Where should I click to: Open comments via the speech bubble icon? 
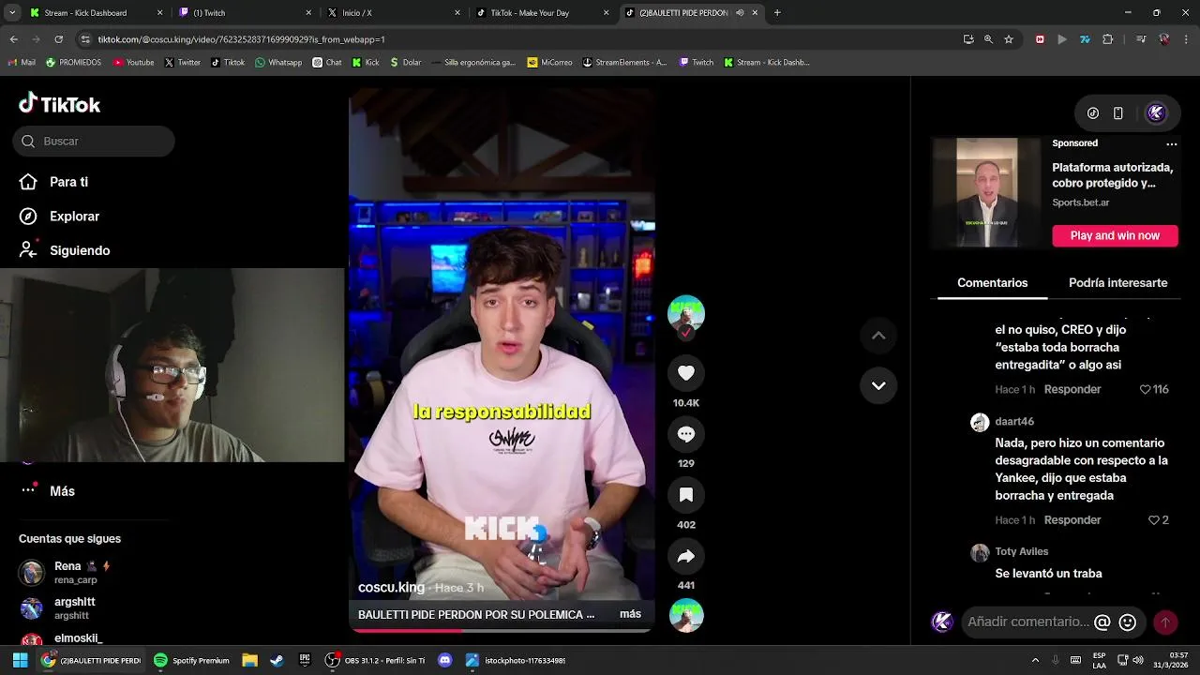(x=686, y=434)
